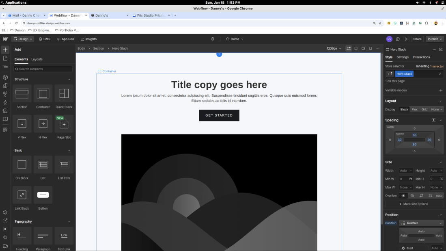Select the tablet breakpoint icon
The width and height of the screenshot is (446, 251).
click(x=356, y=48)
